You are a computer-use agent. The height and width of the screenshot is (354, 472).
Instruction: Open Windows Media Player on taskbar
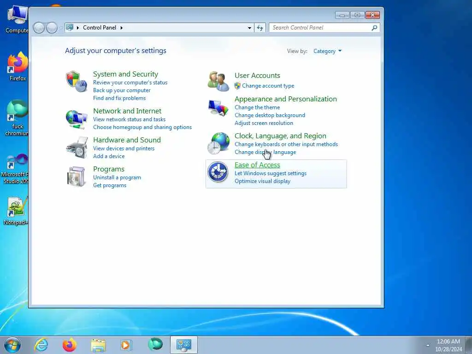tap(126, 345)
